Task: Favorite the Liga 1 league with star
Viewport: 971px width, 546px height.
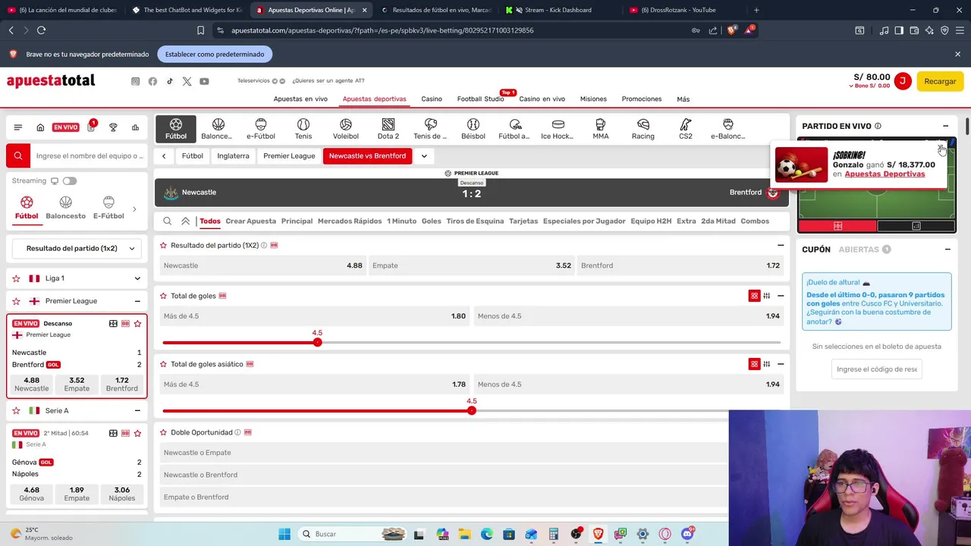Action: click(x=16, y=278)
